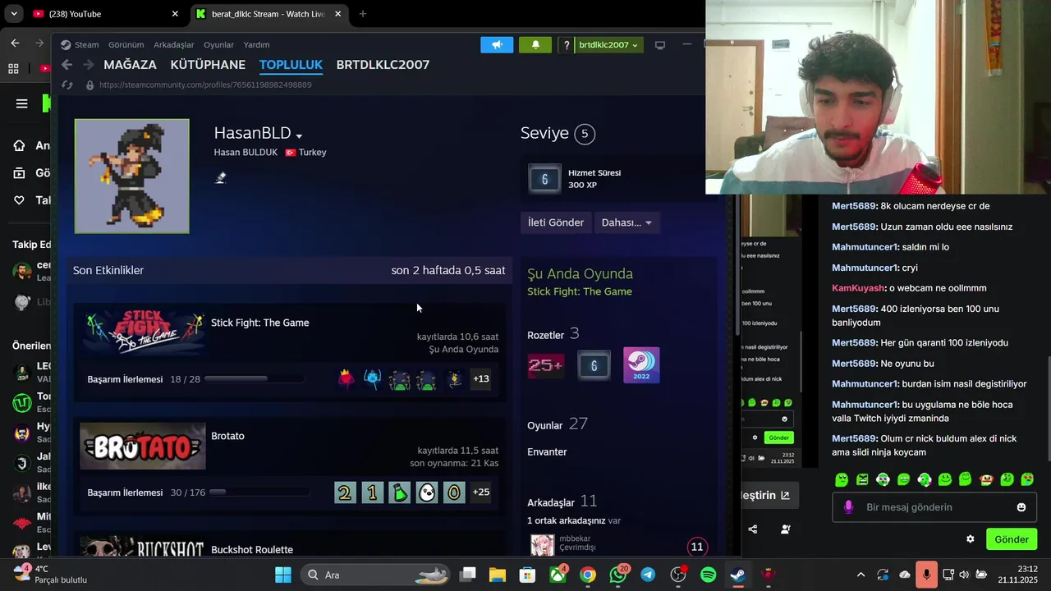Click Kick sidebar heart following icon

pos(19,200)
